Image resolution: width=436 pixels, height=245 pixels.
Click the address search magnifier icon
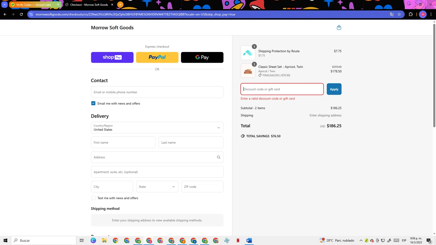219,157
